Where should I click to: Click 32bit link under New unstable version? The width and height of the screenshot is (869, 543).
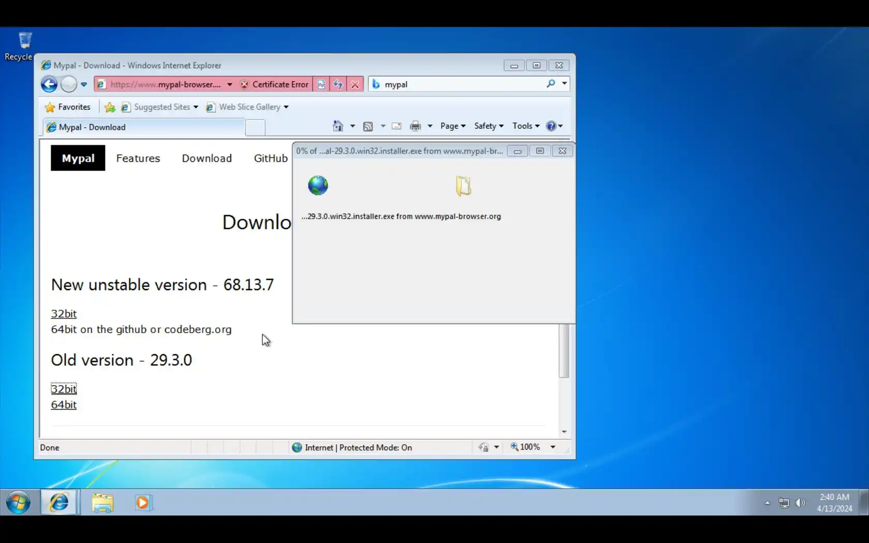pos(64,314)
